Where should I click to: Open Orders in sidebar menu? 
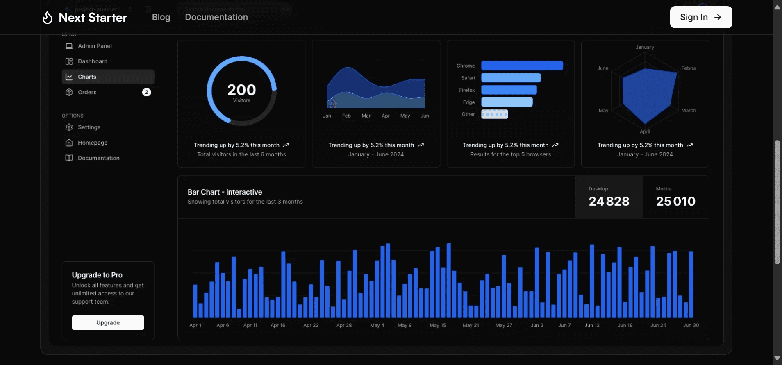pyautogui.click(x=108, y=92)
